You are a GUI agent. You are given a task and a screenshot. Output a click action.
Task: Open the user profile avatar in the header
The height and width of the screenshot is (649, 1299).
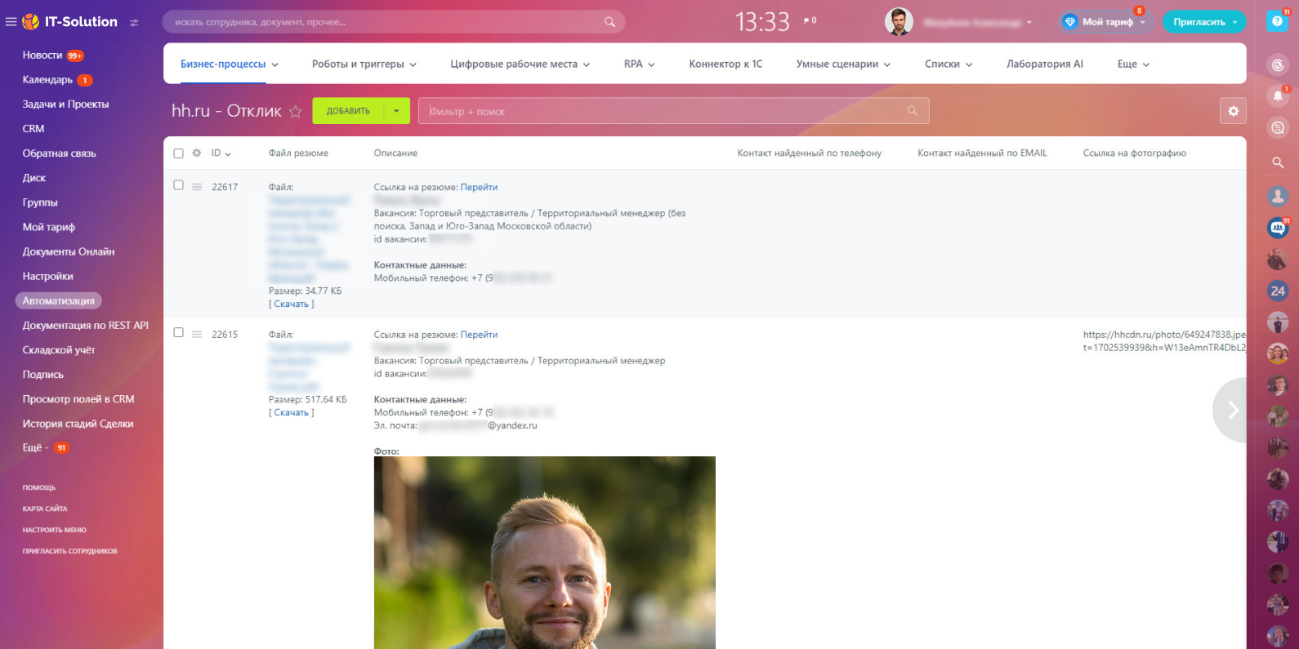point(899,22)
